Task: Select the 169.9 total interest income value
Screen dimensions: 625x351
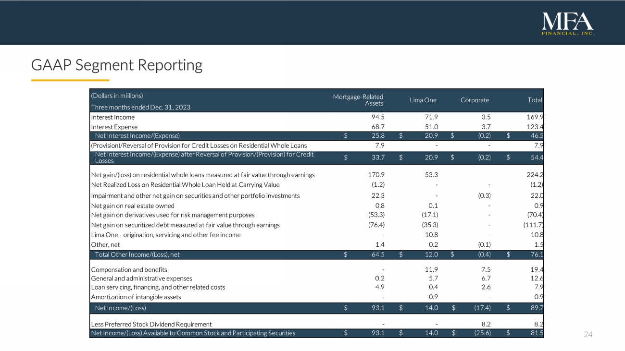Action: (x=534, y=117)
